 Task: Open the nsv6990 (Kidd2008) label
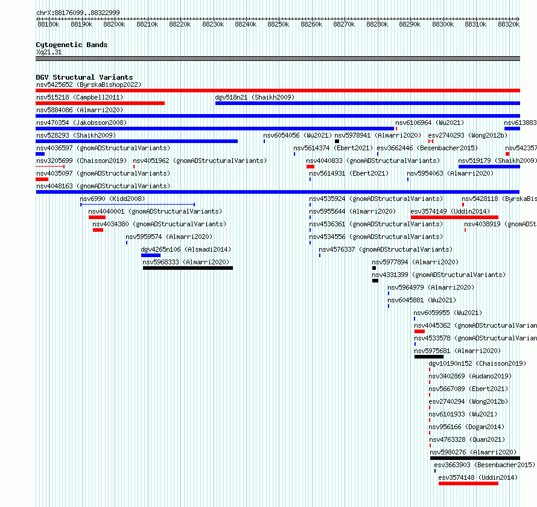(112, 199)
